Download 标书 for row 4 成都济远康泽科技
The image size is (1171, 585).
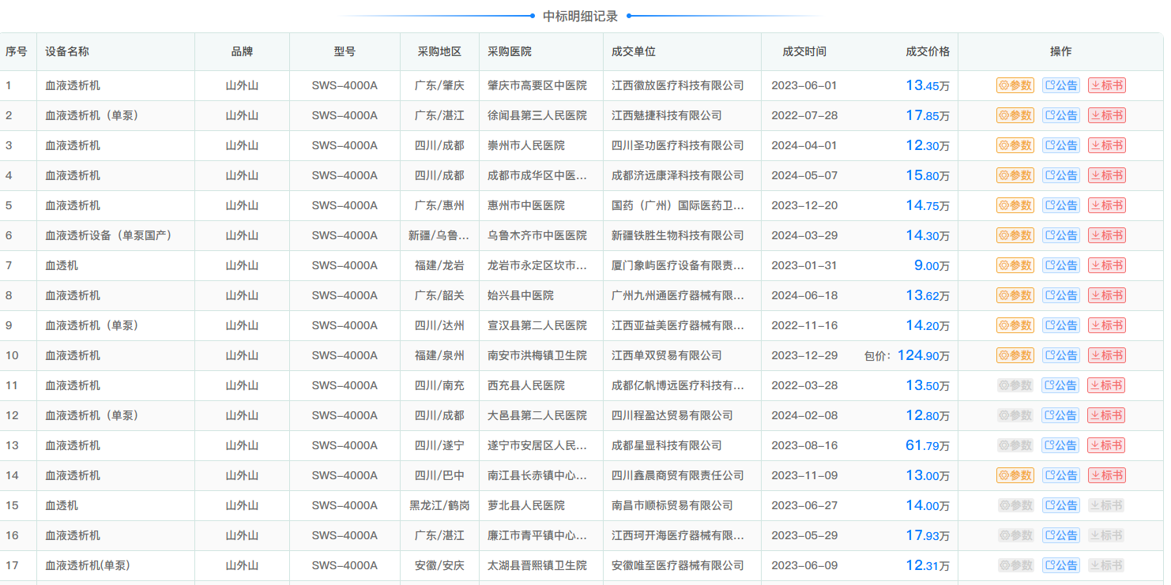[x=1107, y=175]
